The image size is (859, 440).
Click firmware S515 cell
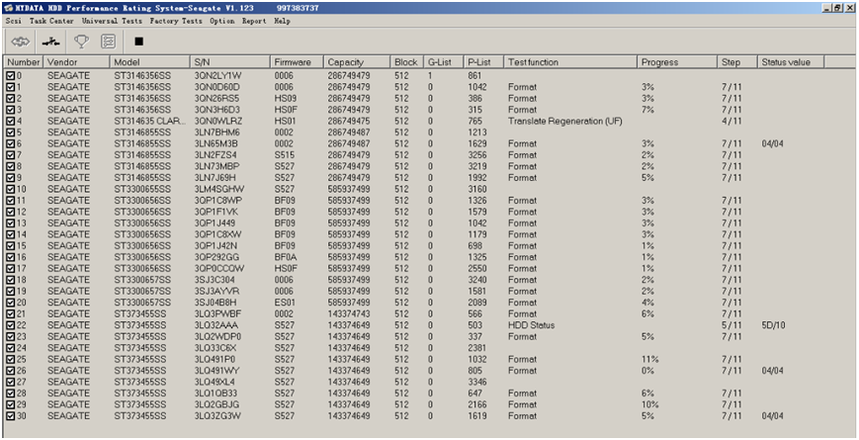click(285, 155)
